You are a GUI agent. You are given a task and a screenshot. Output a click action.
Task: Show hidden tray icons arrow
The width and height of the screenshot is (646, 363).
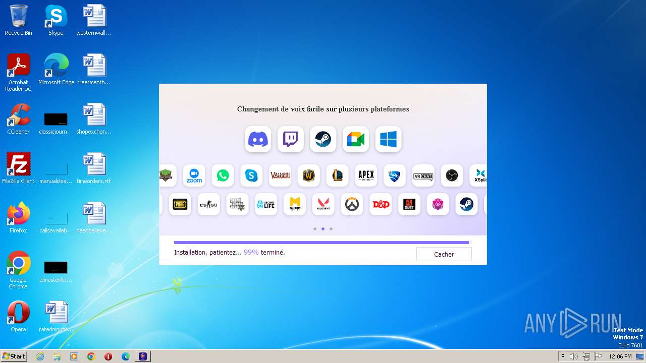[563, 356]
